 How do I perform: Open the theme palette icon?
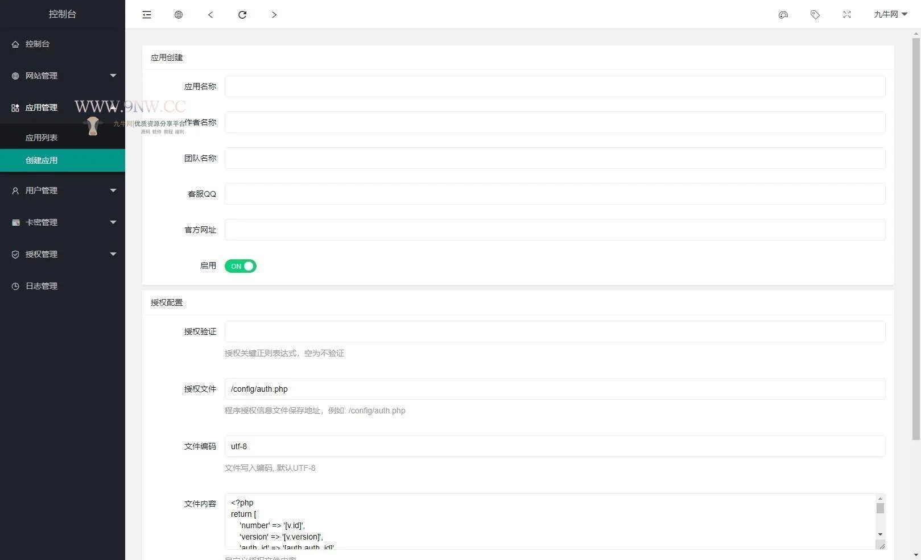point(783,15)
